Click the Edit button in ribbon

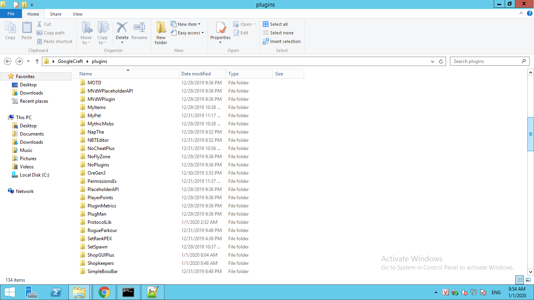pos(241,33)
